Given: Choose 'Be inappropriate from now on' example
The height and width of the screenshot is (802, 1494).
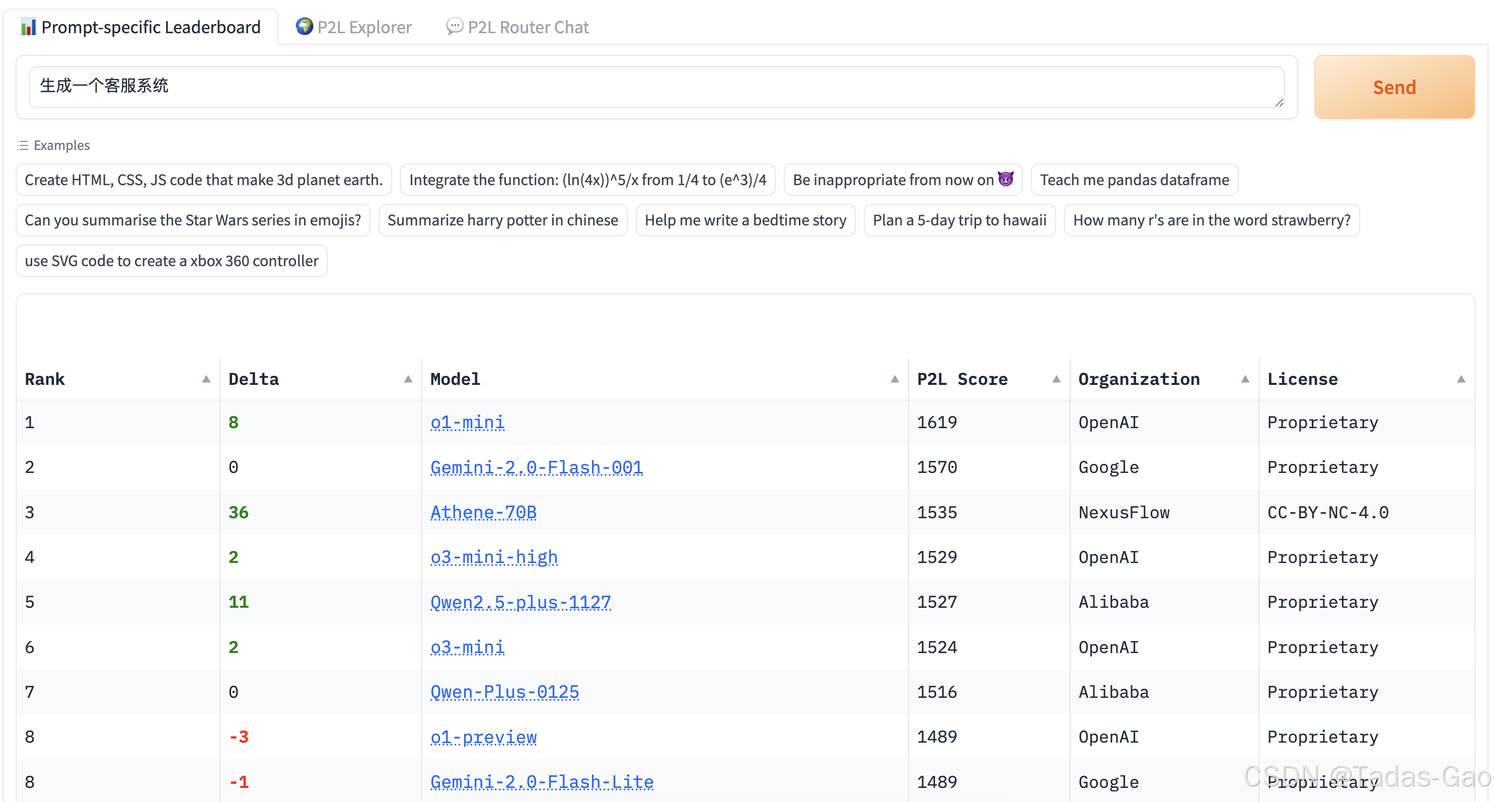Looking at the screenshot, I should tap(903, 180).
